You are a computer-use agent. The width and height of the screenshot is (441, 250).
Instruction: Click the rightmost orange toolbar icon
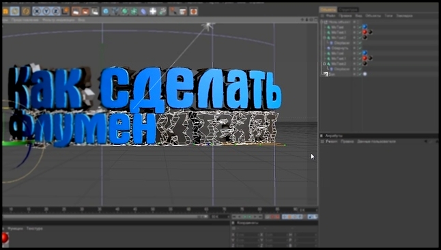point(193,12)
